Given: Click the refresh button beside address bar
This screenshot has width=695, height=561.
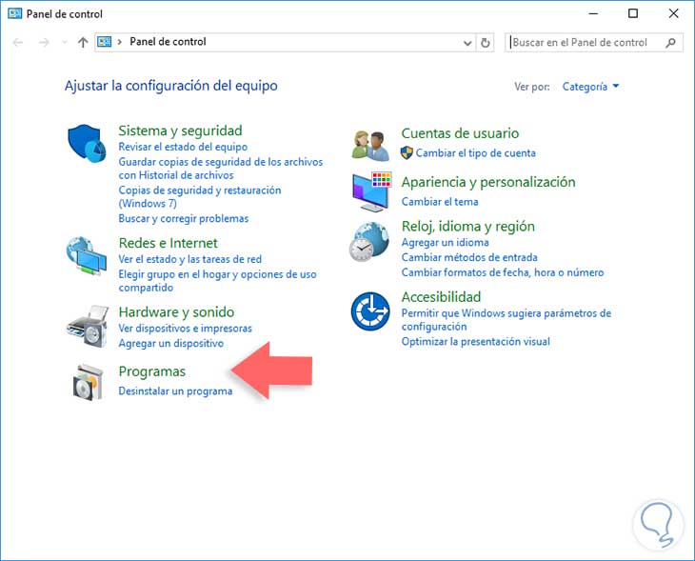Looking at the screenshot, I should 486,43.
